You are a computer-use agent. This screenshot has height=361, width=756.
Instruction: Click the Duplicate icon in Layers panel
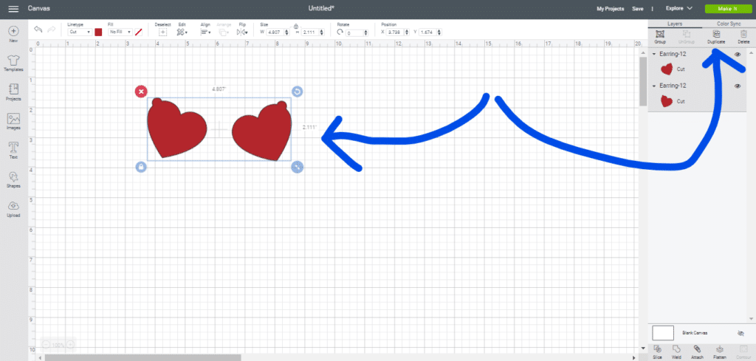tap(714, 35)
